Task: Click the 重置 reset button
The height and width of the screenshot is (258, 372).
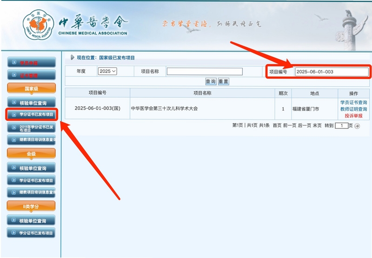Action: [x=223, y=81]
